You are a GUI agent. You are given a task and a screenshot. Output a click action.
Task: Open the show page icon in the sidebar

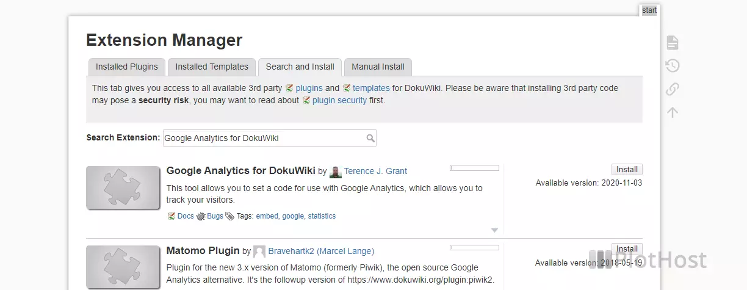(672, 43)
